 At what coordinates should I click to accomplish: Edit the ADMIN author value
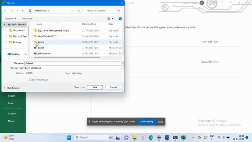click(30, 73)
